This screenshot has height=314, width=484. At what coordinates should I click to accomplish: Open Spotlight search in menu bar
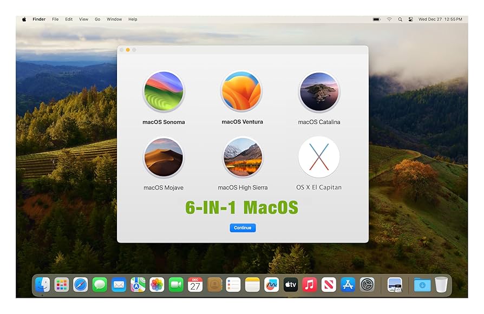click(x=400, y=19)
